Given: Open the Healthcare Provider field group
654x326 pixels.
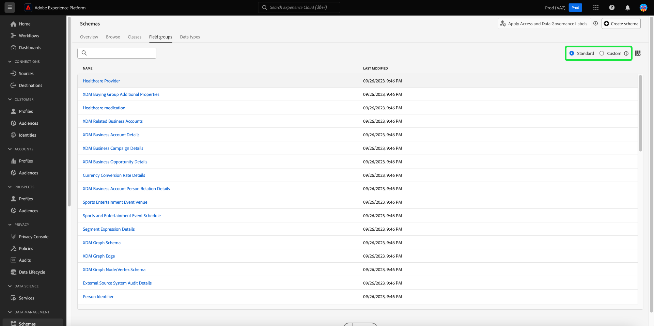Looking at the screenshot, I should point(101,81).
